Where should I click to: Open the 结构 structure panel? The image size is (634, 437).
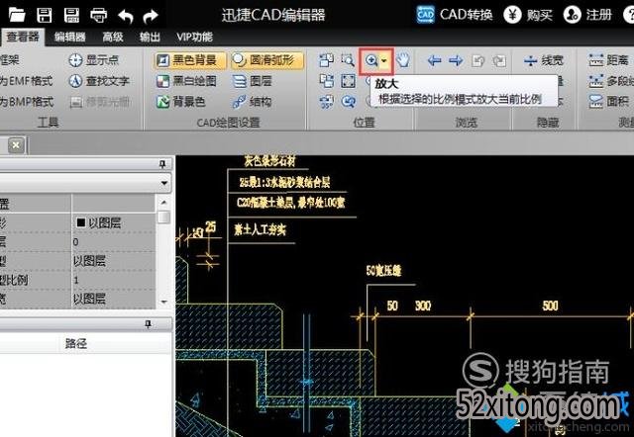[253, 102]
